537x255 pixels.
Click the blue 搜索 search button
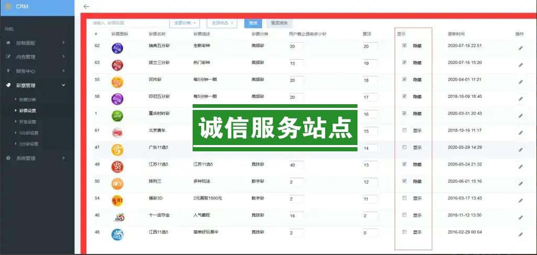coord(253,23)
